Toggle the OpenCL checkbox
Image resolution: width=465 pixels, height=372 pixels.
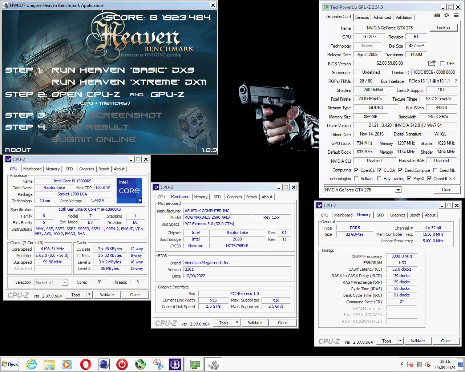point(356,170)
